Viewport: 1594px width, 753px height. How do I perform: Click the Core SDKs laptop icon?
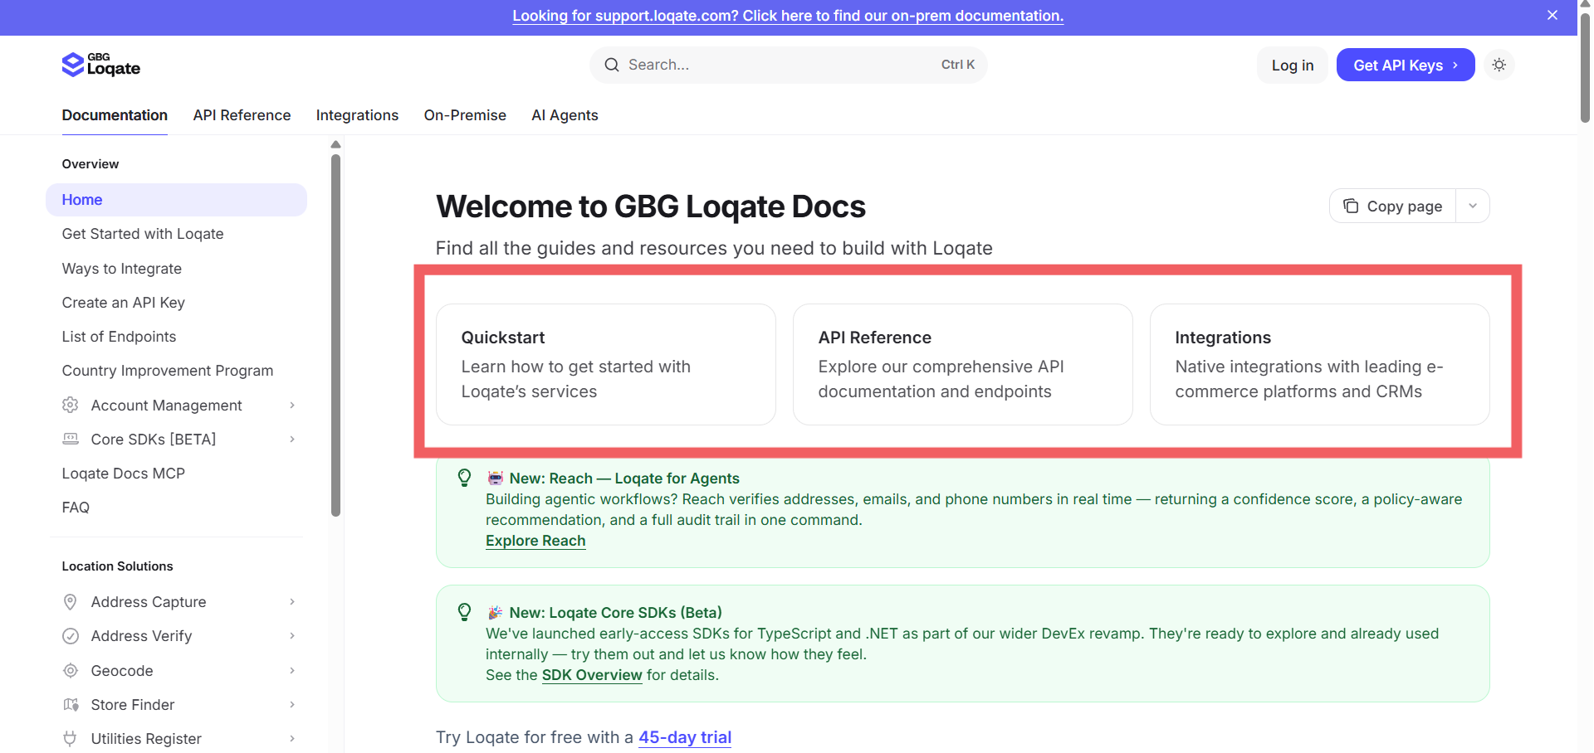click(x=71, y=439)
